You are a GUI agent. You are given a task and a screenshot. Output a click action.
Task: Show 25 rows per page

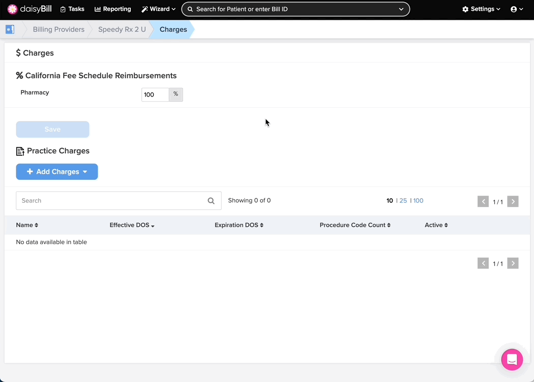pos(403,201)
